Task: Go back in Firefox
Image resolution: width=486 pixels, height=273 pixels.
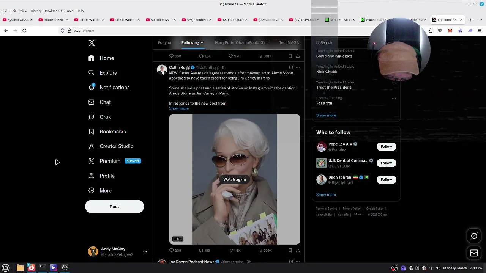Action: tap(6, 30)
